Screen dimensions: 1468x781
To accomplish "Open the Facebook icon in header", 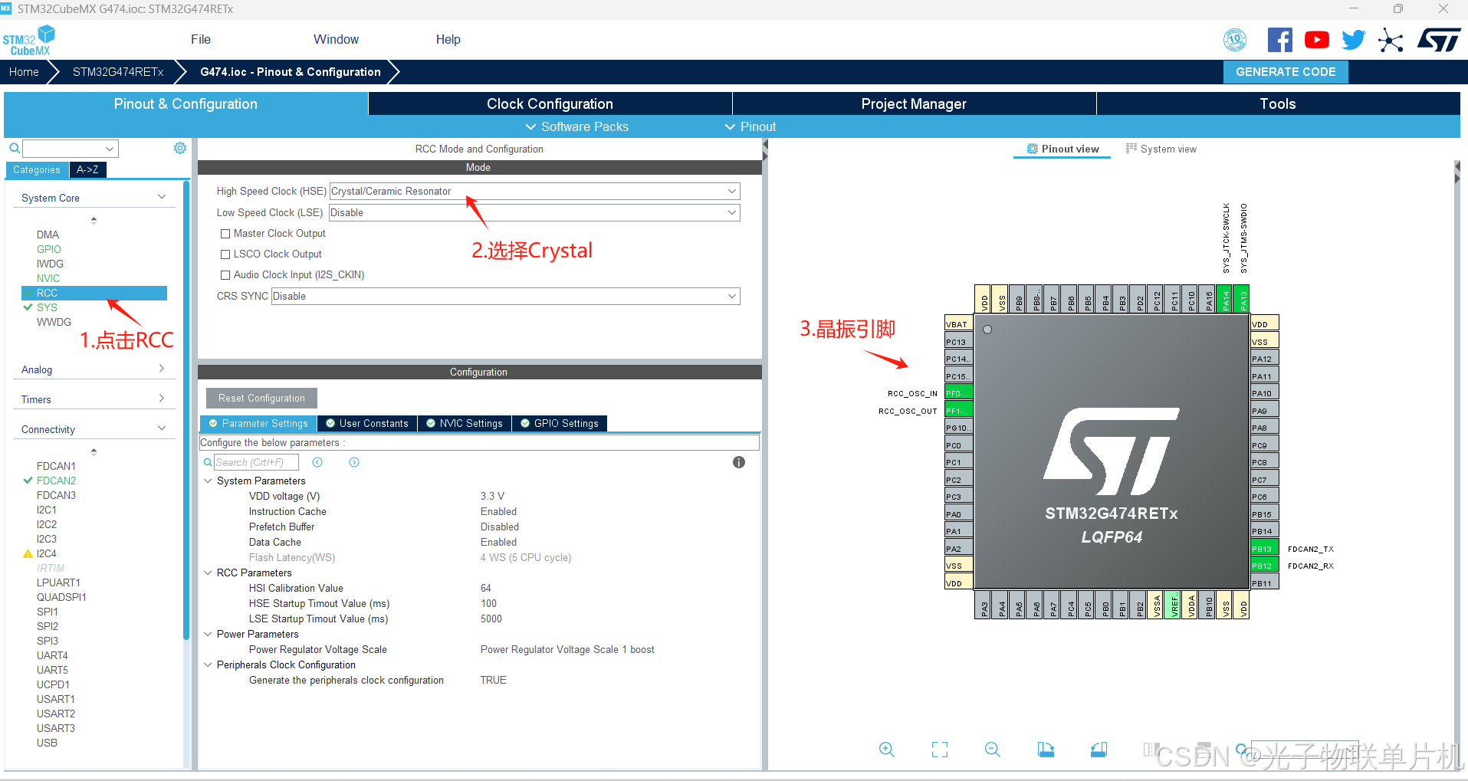I will (1279, 40).
